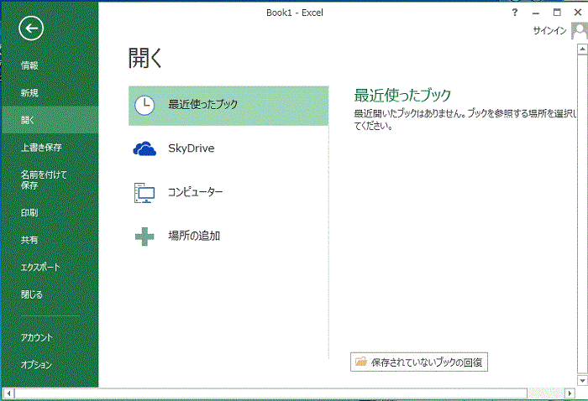Maximize the Excel window
Viewport: 588px width, 401px height.
click(557, 13)
